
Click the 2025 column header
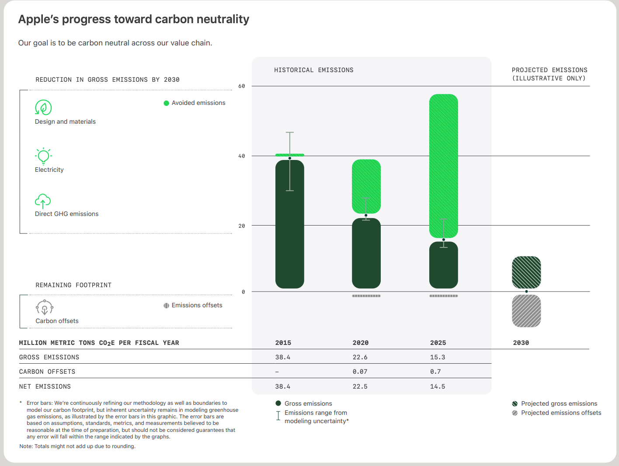[x=438, y=343]
